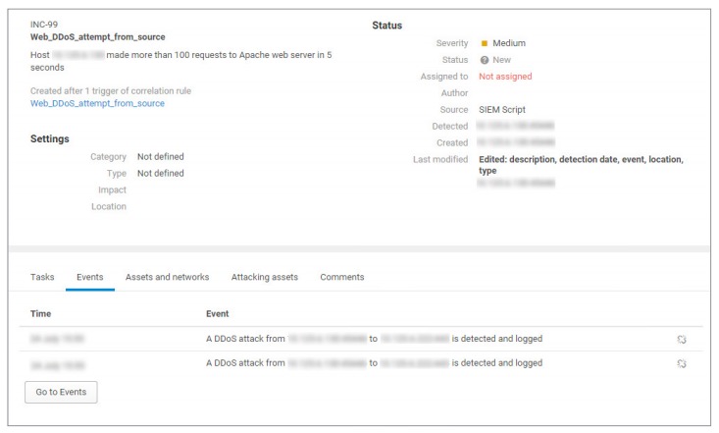
Task: Click the Time column header
Action: [x=41, y=313]
